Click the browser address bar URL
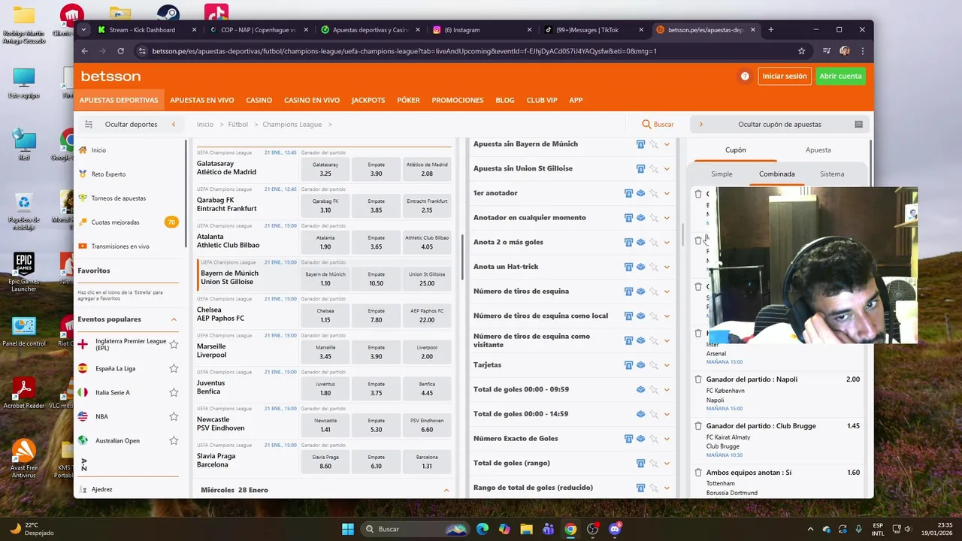Screen dimensions: 962x541 404,51
